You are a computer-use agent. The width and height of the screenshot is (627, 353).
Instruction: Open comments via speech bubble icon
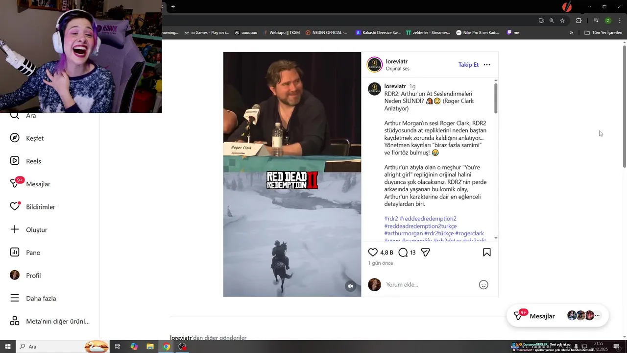[403, 252]
